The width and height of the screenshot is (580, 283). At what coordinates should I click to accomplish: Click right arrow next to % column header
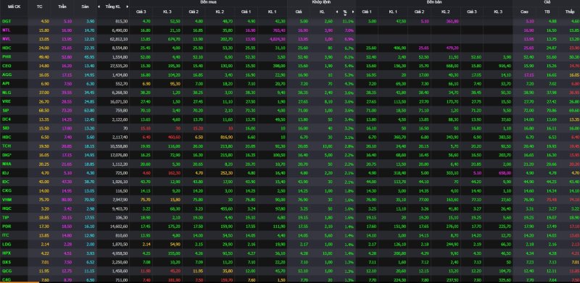[353, 12]
